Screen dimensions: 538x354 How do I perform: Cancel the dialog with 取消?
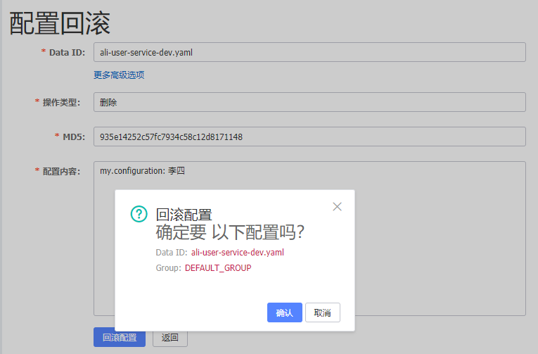click(x=323, y=312)
